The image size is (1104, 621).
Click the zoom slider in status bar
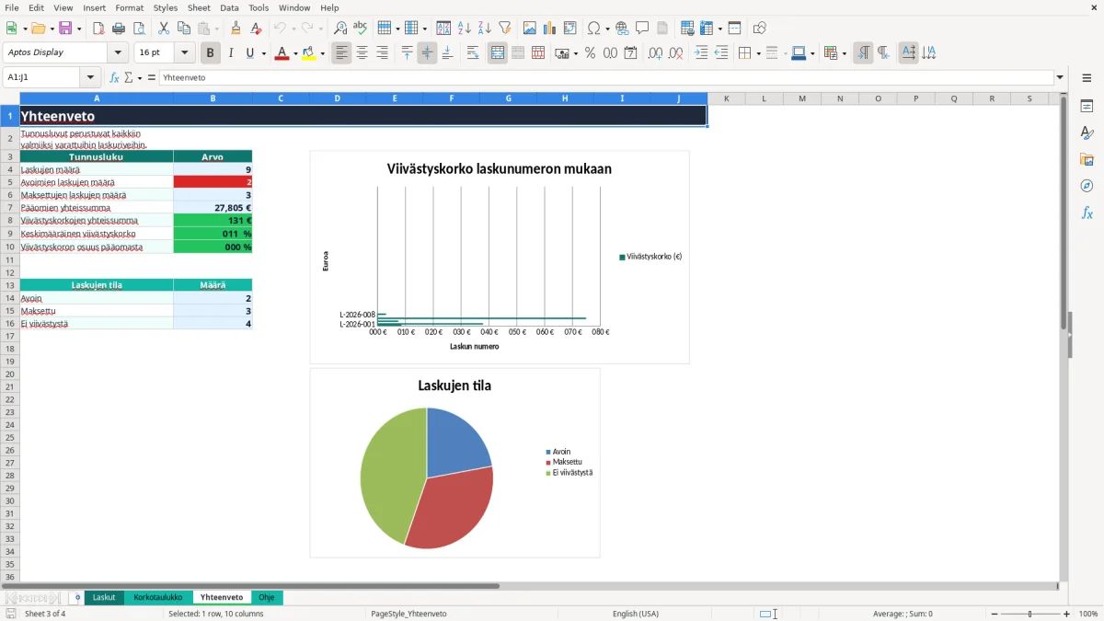(x=1030, y=614)
